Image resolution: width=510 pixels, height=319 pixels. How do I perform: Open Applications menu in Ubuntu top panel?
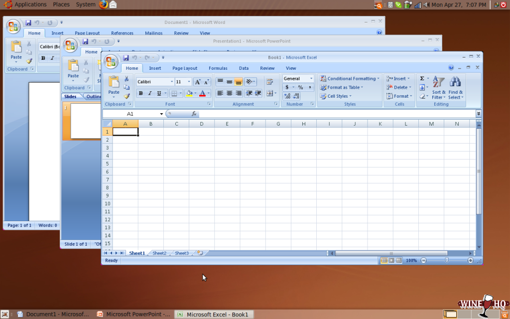coord(26,4)
